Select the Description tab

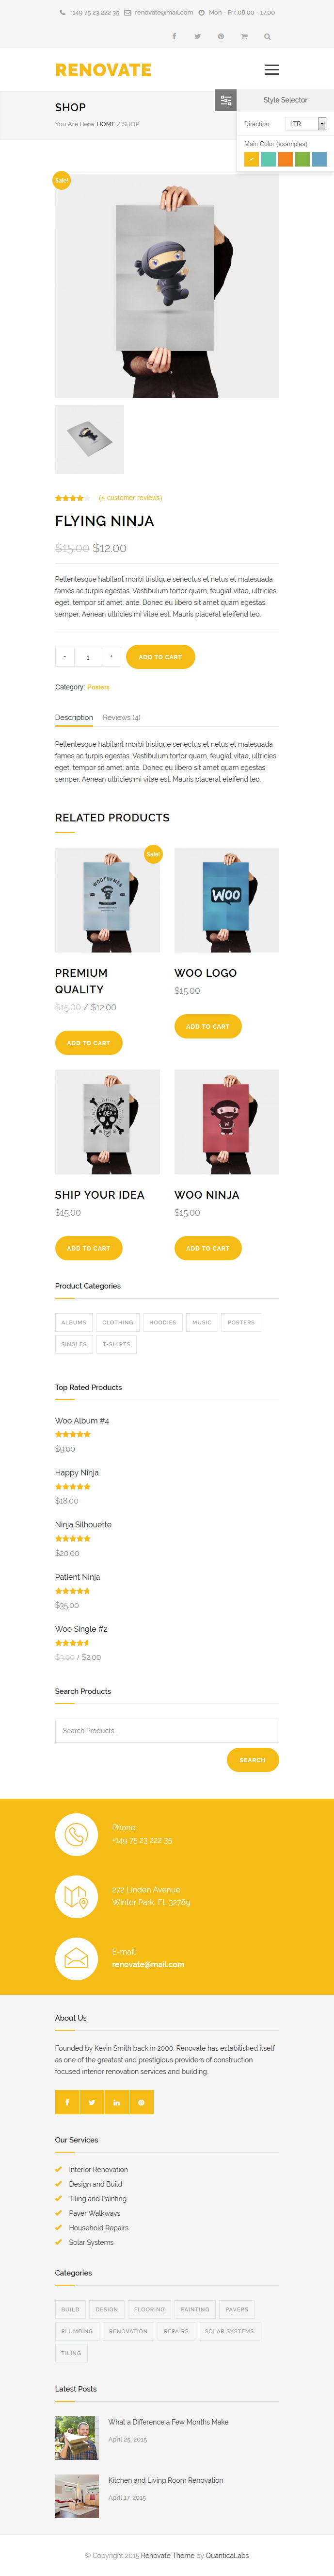click(74, 717)
